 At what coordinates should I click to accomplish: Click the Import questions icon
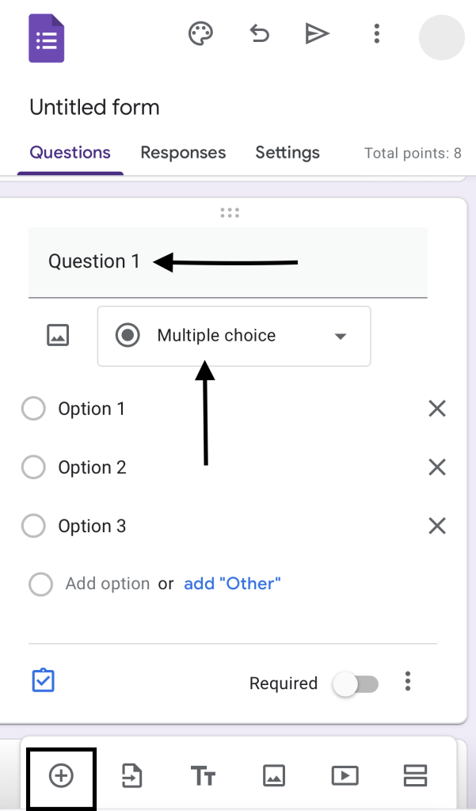point(132,776)
